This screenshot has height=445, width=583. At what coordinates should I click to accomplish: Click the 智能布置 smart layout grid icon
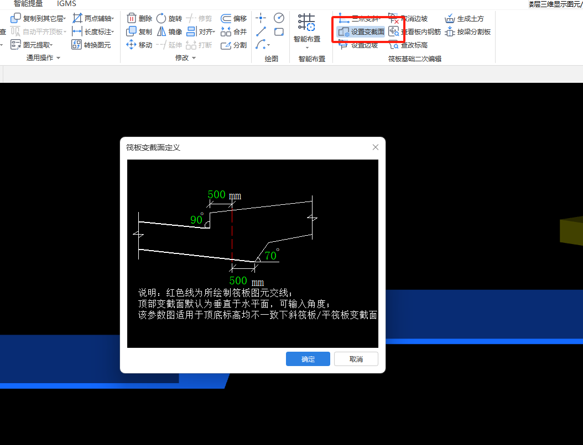[x=306, y=22]
